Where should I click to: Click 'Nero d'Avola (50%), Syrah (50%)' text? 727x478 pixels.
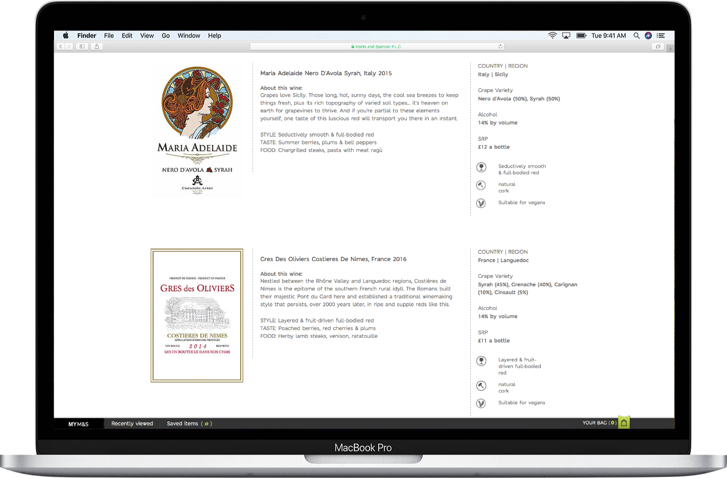click(519, 99)
